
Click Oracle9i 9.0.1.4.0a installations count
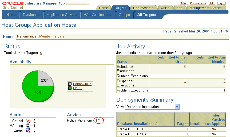[x=210, y=134]
